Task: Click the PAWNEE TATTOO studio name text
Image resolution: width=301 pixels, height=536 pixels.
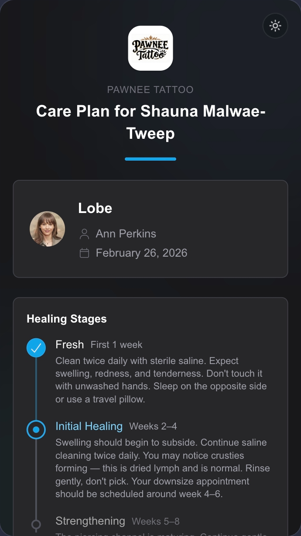Action: click(x=150, y=90)
